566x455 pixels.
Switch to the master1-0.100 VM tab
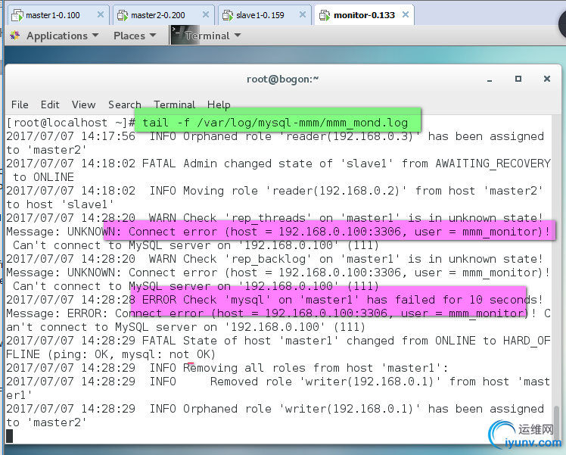tap(58, 15)
